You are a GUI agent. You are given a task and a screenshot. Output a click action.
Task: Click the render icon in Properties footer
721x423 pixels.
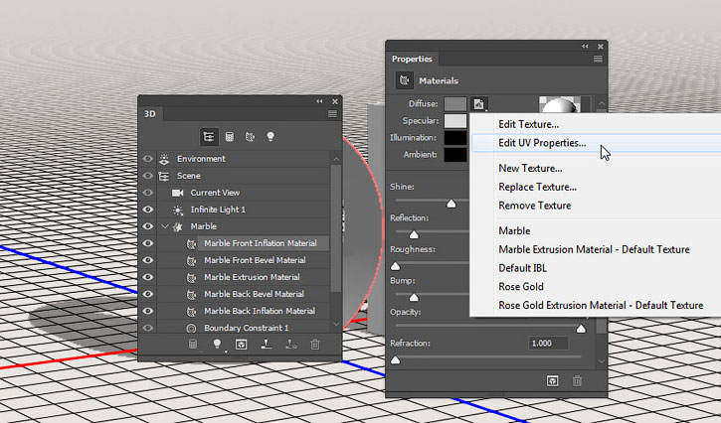point(552,380)
